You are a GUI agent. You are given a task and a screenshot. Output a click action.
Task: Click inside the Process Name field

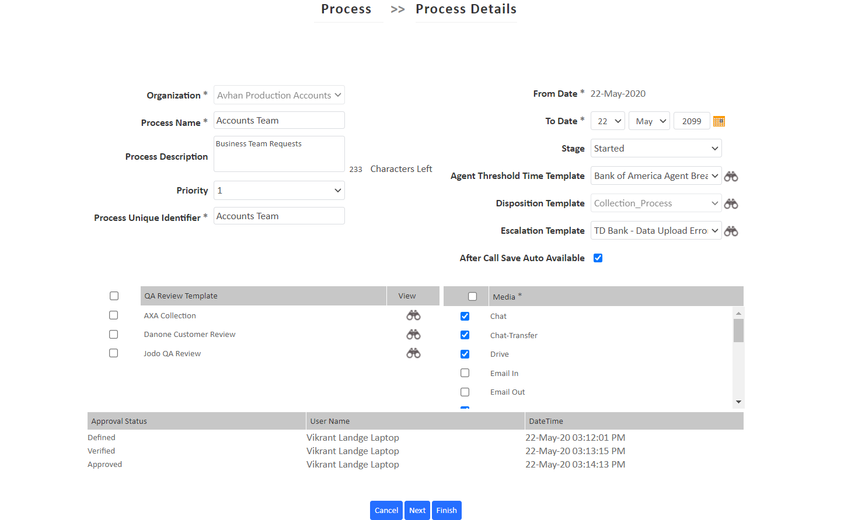[x=279, y=120]
